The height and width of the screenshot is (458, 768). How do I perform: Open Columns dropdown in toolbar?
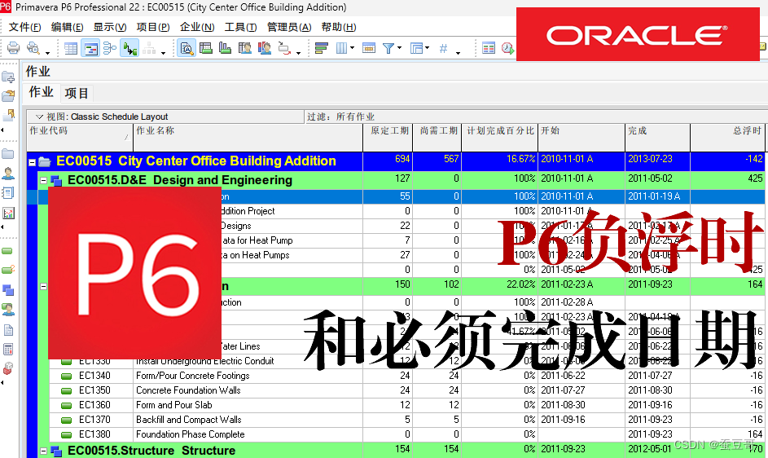click(x=345, y=48)
